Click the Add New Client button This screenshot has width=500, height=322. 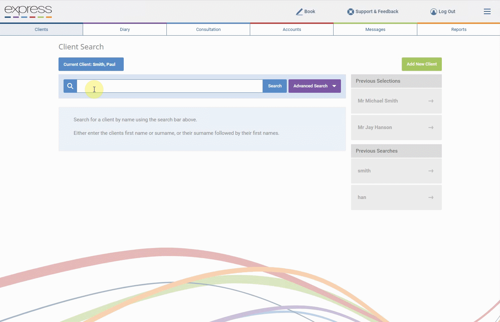tap(422, 64)
